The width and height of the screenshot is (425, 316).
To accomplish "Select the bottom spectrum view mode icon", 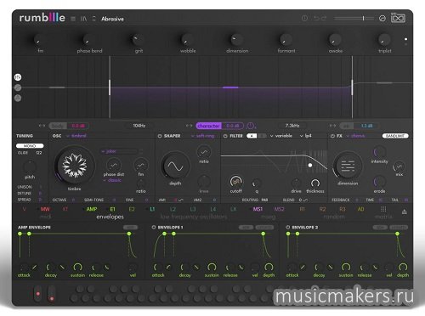I will click(18, 99).
